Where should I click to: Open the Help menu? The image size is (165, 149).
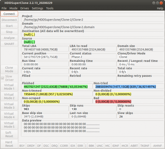(160, 8)
